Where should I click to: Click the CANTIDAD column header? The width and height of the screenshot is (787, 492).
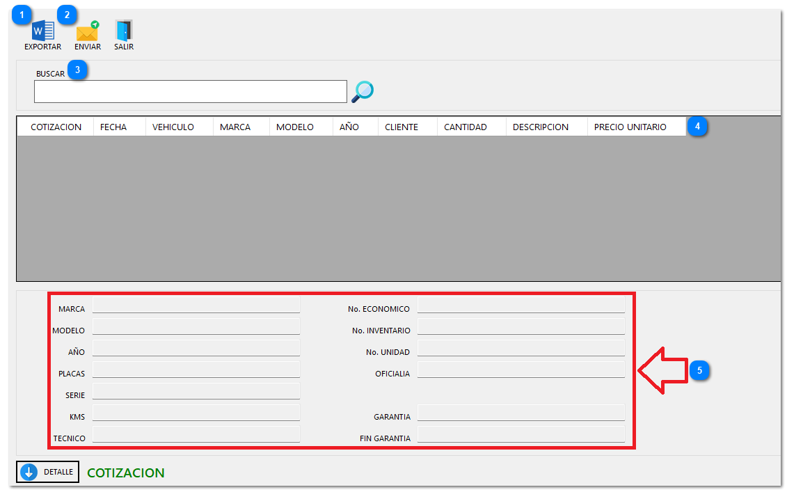[x=465, y=127]
